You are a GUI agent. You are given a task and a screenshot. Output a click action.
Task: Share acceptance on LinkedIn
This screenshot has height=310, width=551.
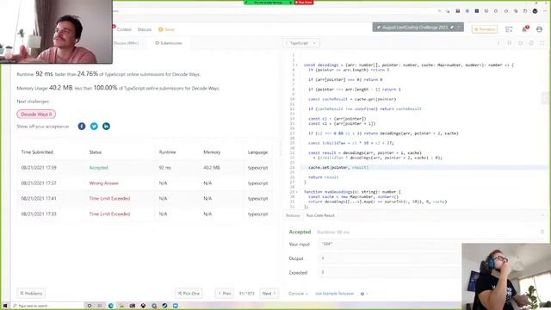pos(106,127)
